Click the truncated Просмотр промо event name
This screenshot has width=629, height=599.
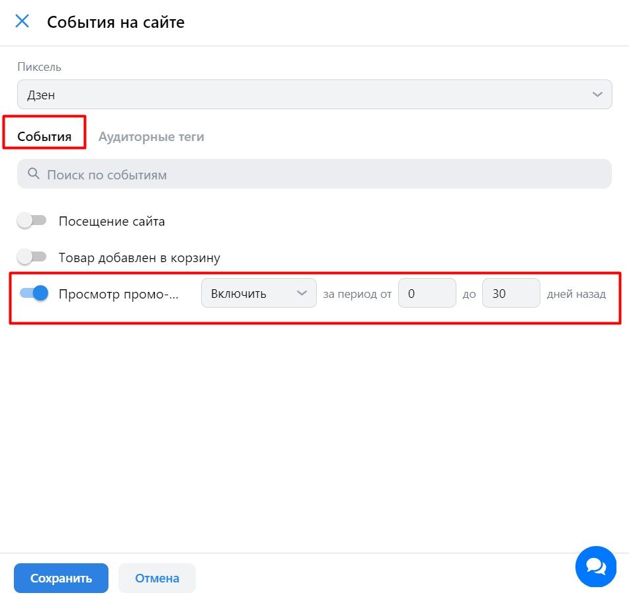118,294
